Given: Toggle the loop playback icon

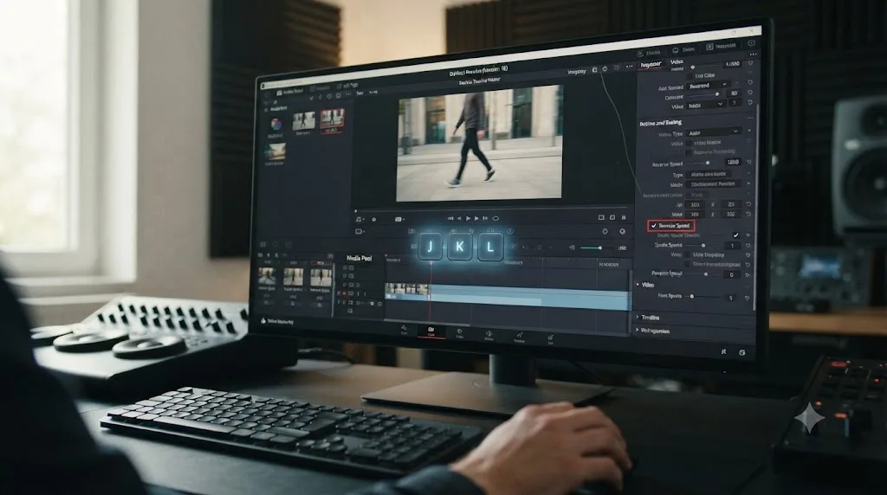Looking at the screenshot, I should (x=495, y=218).
